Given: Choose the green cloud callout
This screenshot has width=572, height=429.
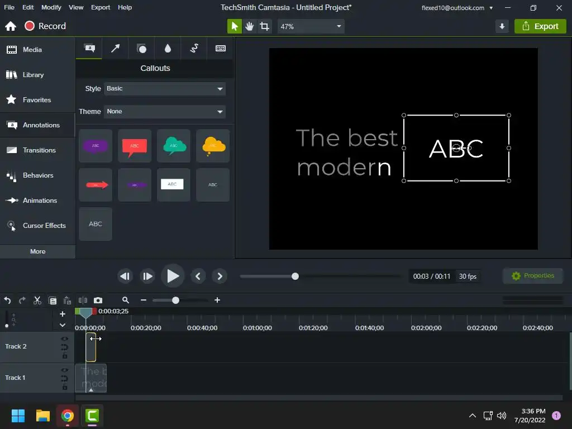Looking at the screenshot, I should point(174,146).
